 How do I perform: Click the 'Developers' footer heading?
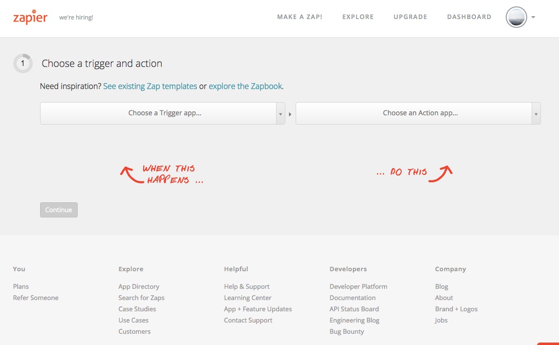coord(348,269)
